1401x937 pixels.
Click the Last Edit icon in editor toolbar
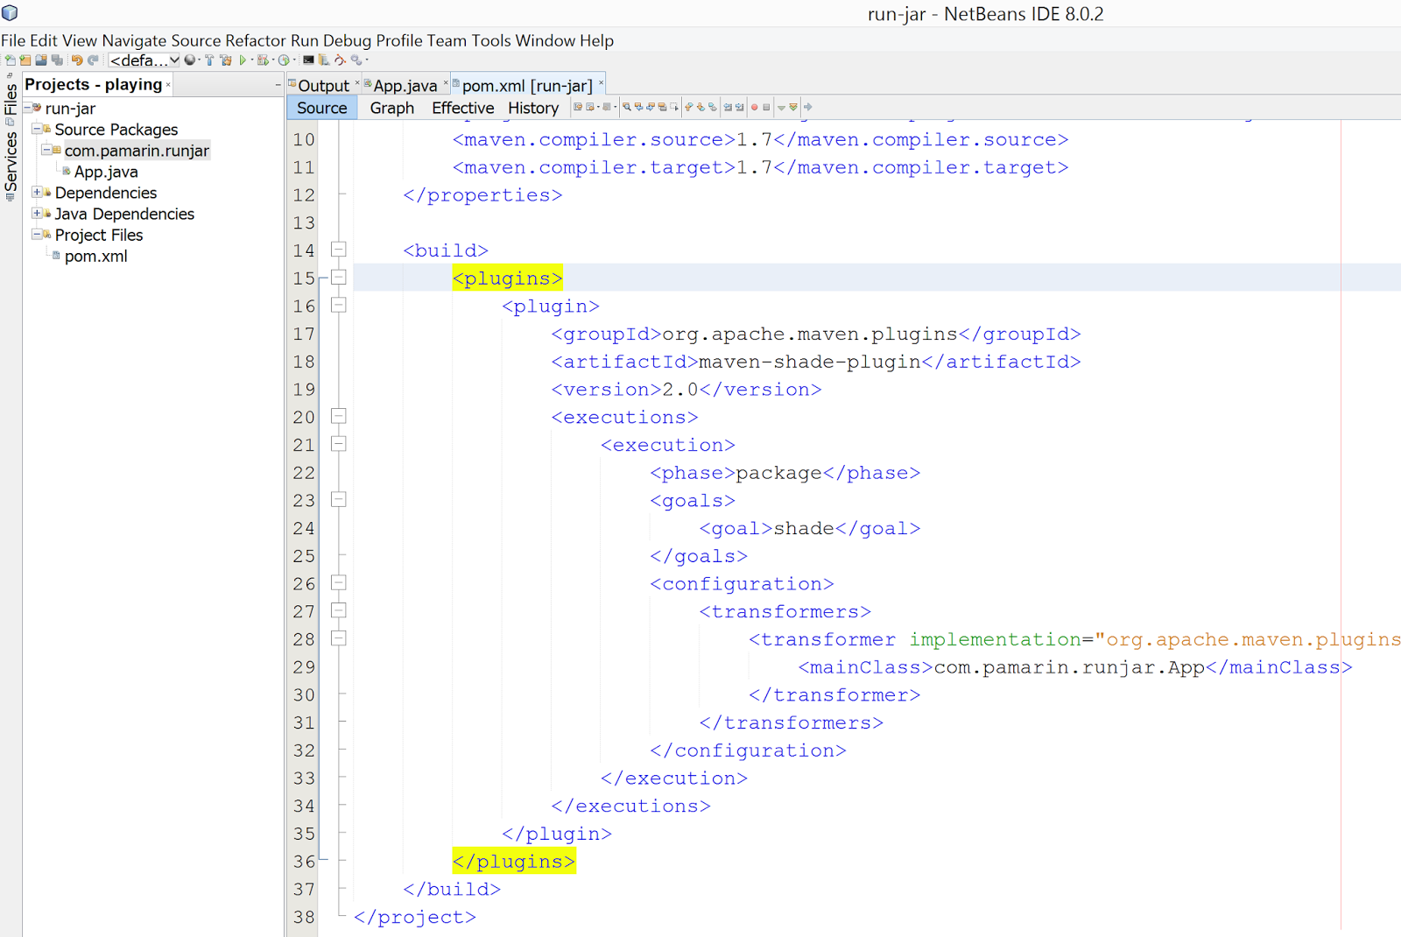pos(578,107)
